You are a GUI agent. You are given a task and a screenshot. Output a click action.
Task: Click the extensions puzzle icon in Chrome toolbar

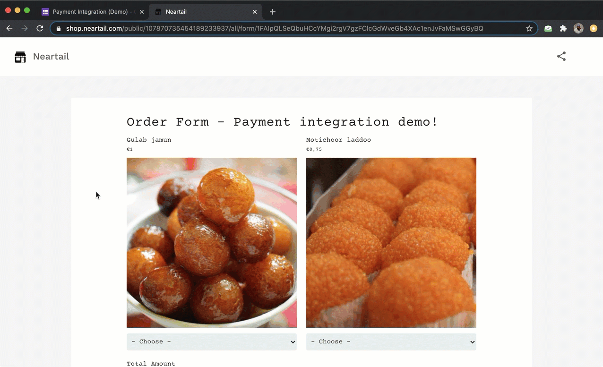[x=563, y=28]
